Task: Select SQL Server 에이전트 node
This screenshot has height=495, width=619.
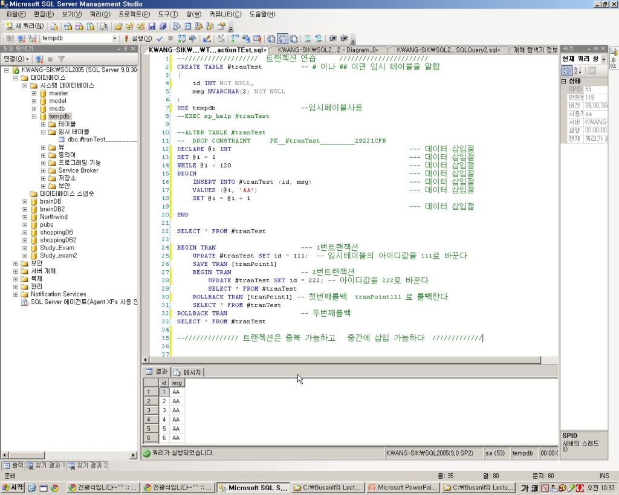Action: [x=80, y=302]
